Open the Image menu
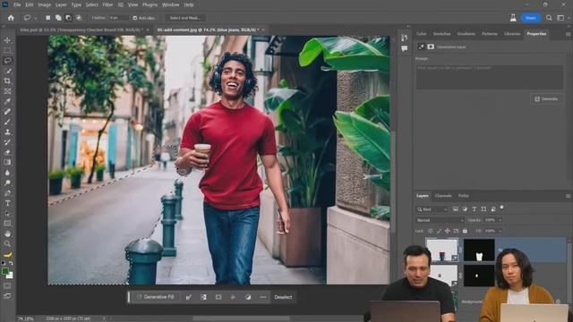Viewport: 573px width, 322px height. pyautogui.click(x=44, y=4)
